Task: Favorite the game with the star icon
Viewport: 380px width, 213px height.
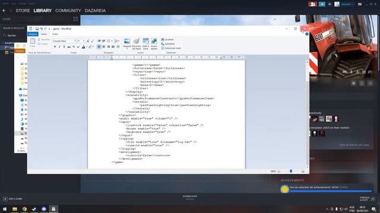Action: 370,83
